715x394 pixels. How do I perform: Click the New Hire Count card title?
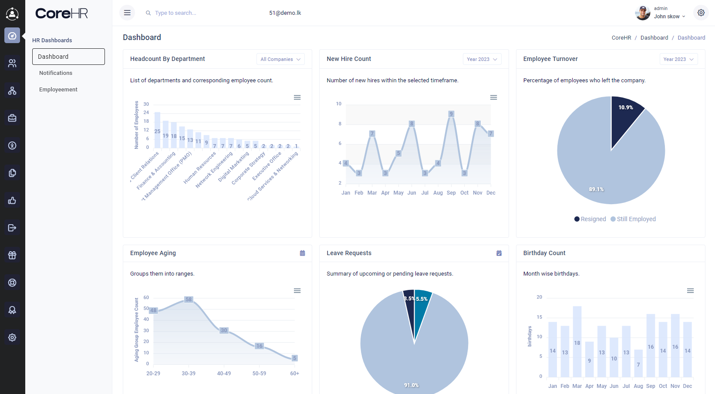(x=349, y=59)
